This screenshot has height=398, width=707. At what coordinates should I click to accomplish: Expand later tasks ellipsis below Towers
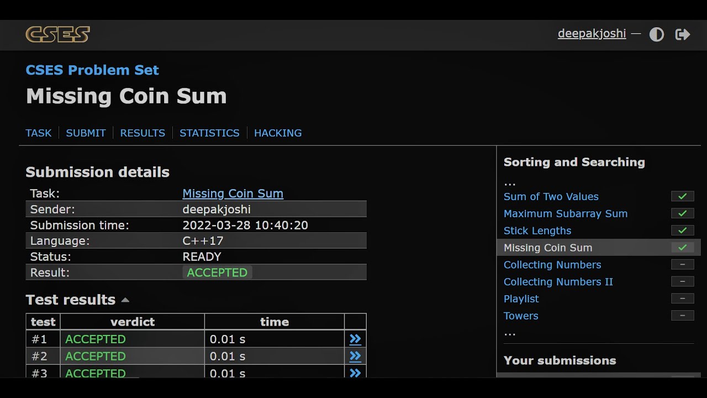[x=510, y=333]
